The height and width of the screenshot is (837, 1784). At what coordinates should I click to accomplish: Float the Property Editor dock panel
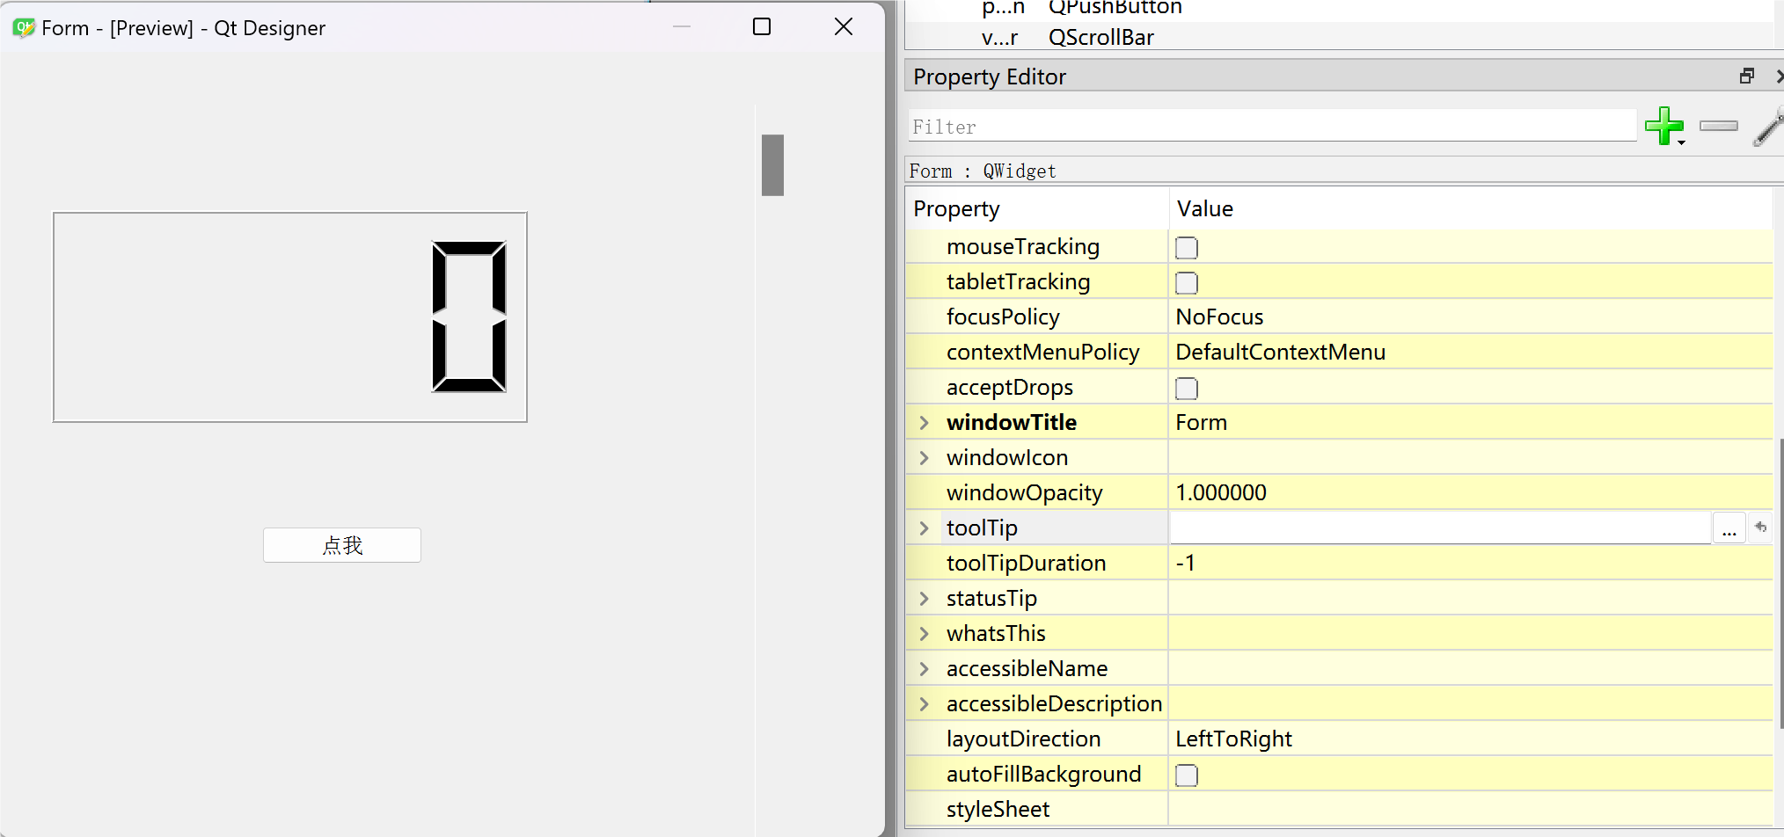tap(1747, 76)
